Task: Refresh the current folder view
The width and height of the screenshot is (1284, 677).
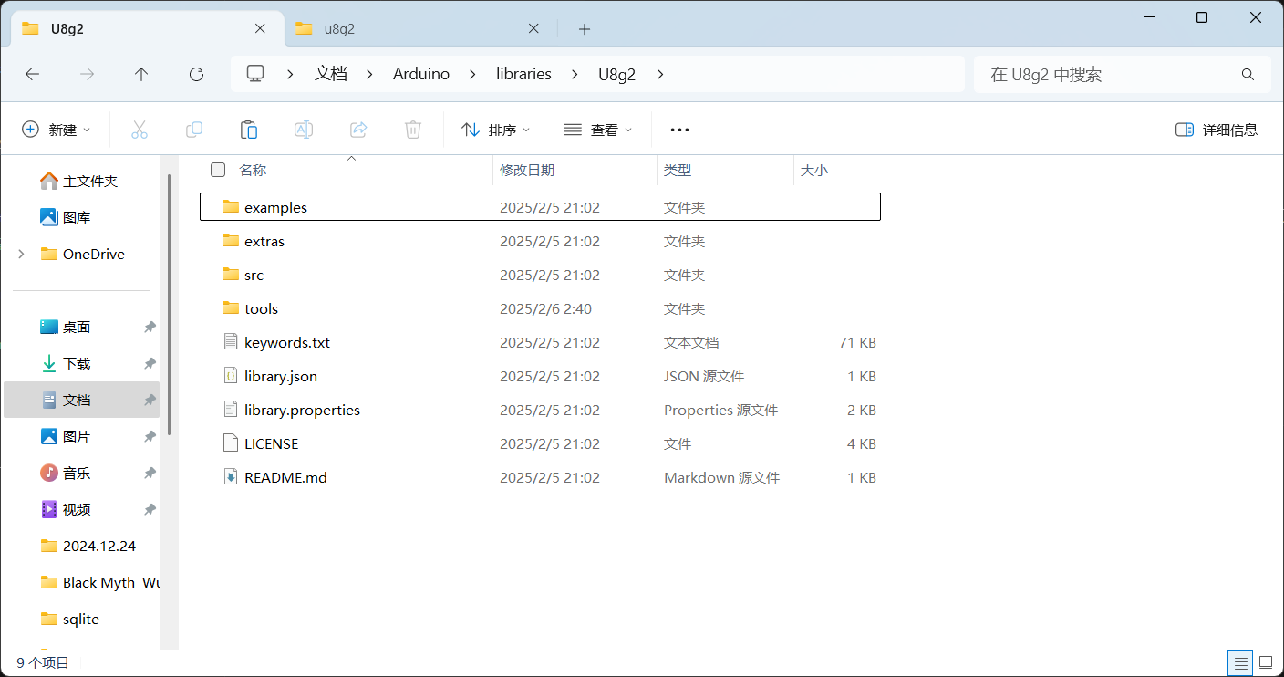Action: (x=196, y=75)
